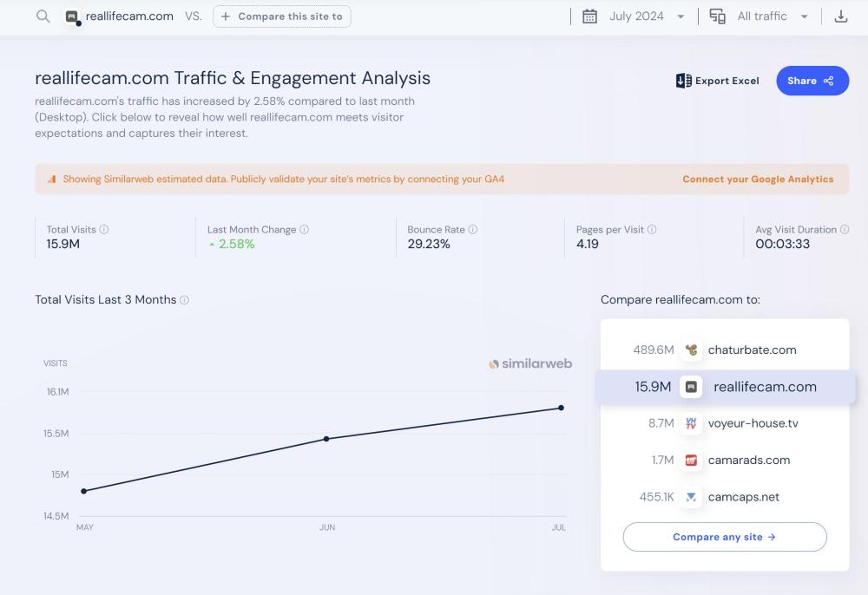Click the Compare this site to field
This screenshot has width=868, height=595.
[282, 16]
